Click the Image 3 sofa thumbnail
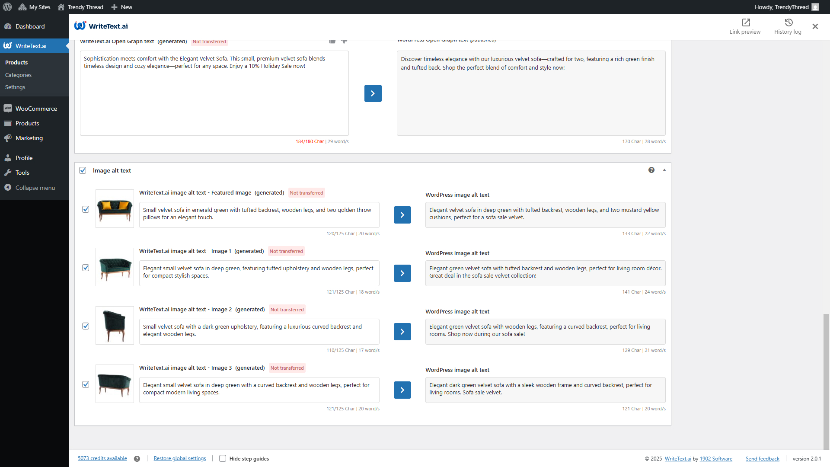 click(x=115, y=384)
